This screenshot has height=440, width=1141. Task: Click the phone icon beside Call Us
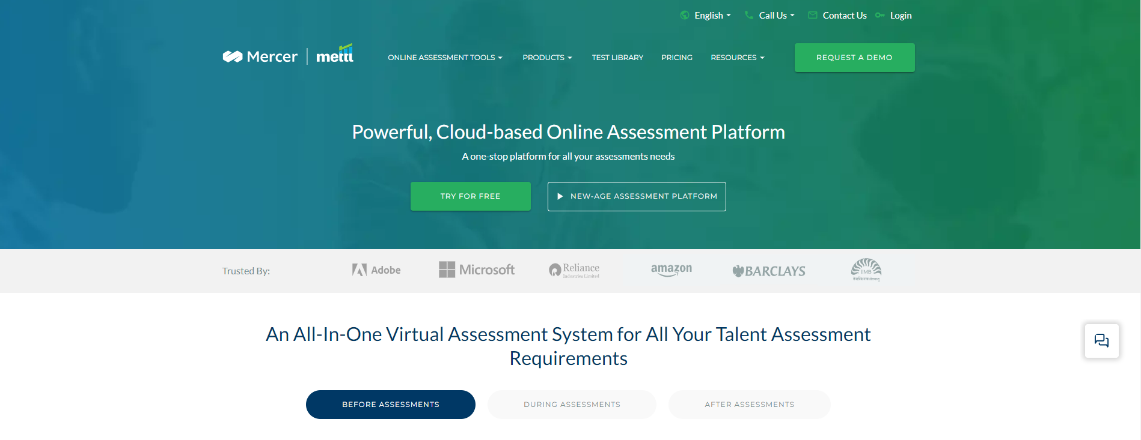pos(749,16)
